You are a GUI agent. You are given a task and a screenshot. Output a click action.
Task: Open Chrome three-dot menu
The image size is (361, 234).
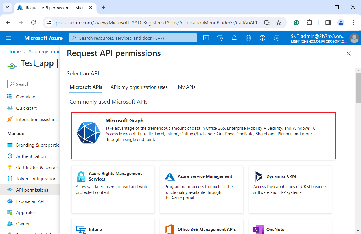(353, 22)
